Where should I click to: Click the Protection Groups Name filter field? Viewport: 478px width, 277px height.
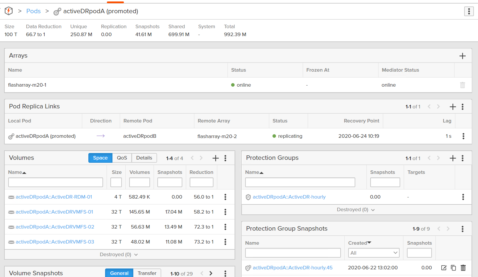[300, 182]
